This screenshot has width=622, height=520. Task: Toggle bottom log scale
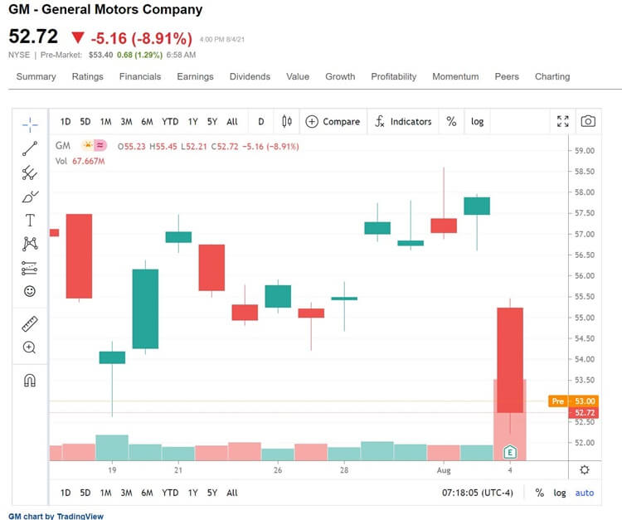click(560, 493)
